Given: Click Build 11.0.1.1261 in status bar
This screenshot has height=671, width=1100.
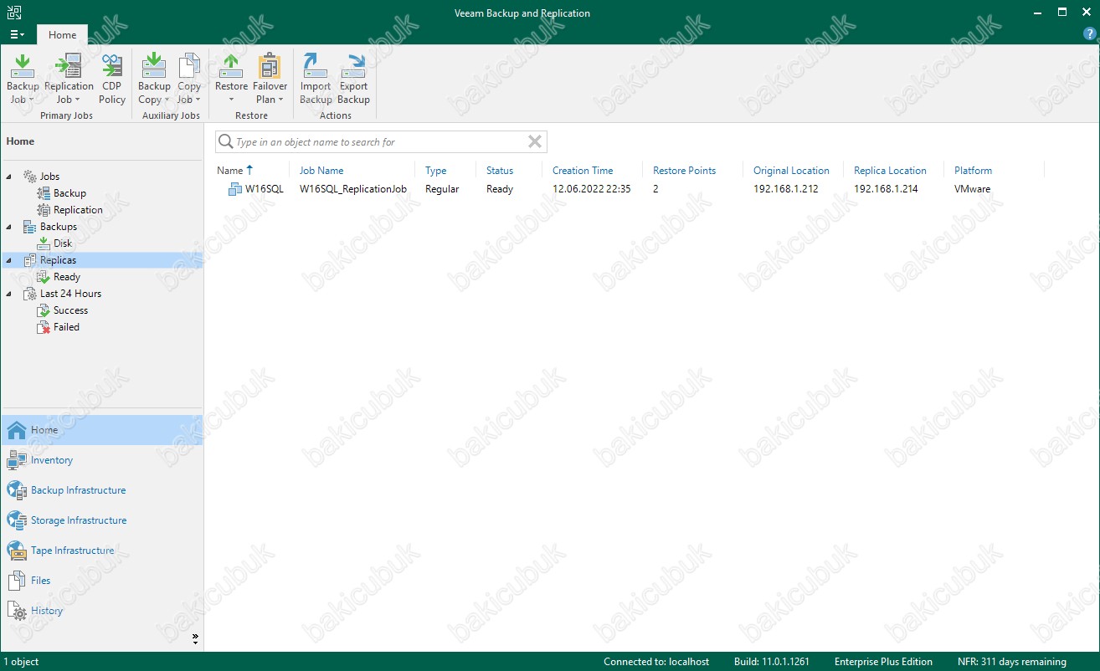Looking at the screenshot, I should click(x=772, y=662).
